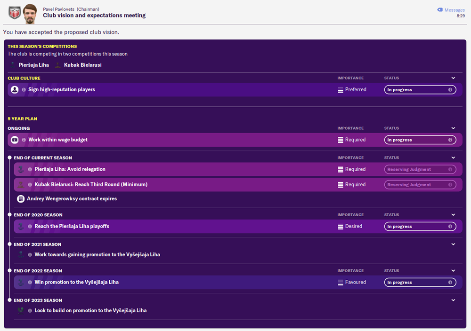Screen dimensions: 471x331
Task: Show info for Work within wage budget
Action: tap(24, 140)
